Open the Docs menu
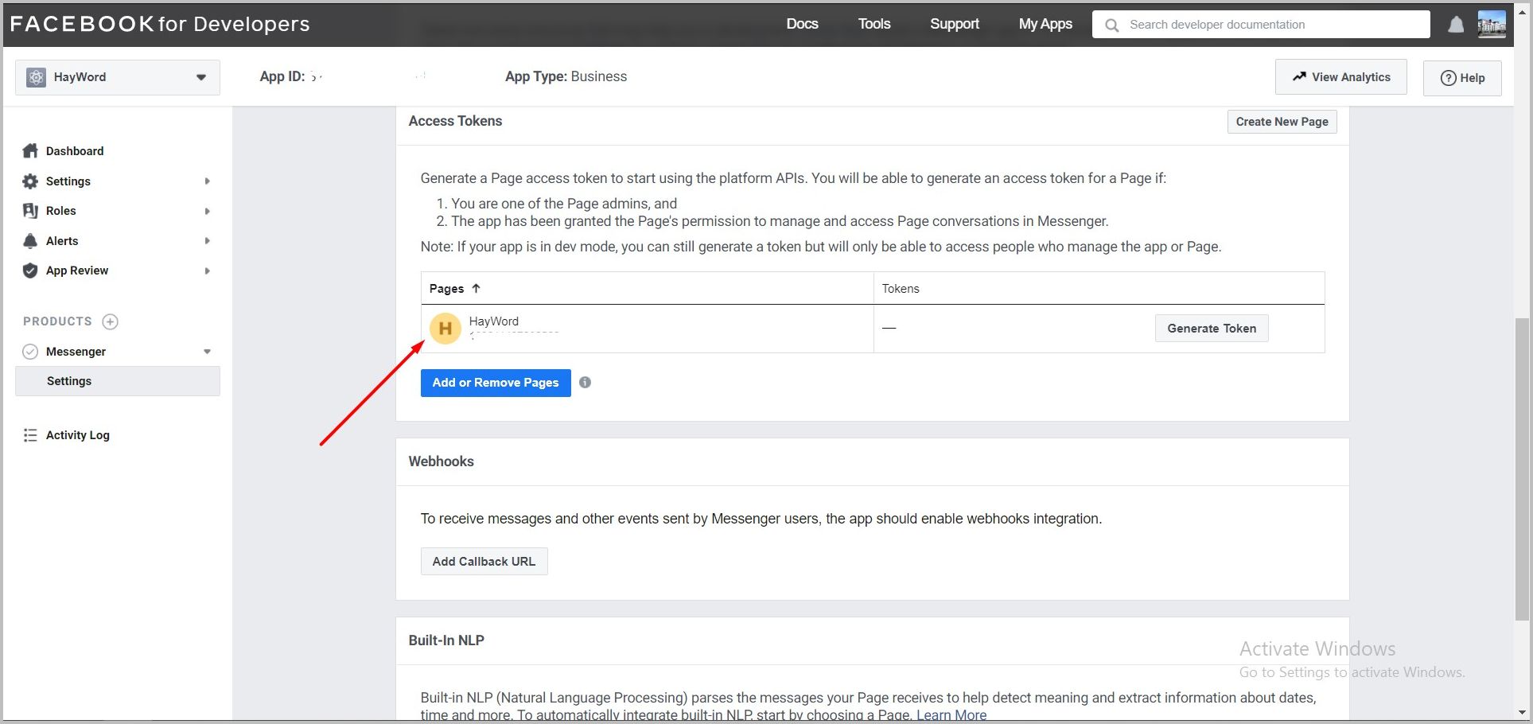Viewport: 1533px width, 724px height. [802, 24]
